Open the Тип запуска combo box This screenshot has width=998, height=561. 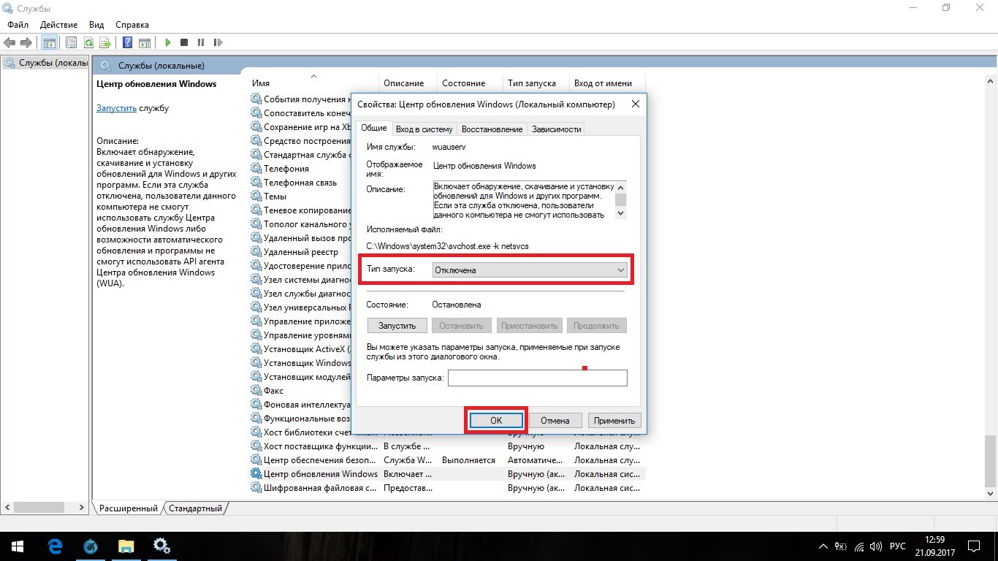pos(530,270)
